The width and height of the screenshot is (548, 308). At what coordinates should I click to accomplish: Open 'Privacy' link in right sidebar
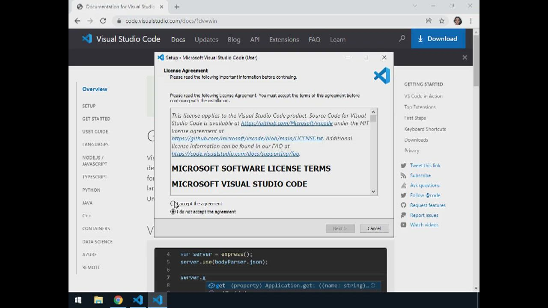412,151
